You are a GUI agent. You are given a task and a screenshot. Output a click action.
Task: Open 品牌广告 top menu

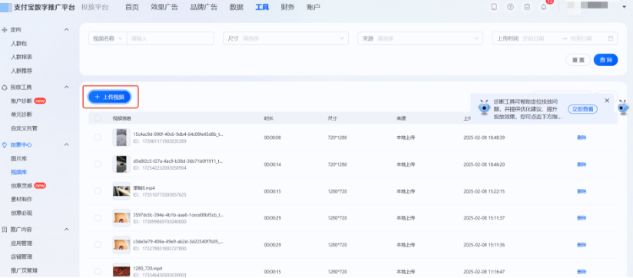(x=204, y=7)
